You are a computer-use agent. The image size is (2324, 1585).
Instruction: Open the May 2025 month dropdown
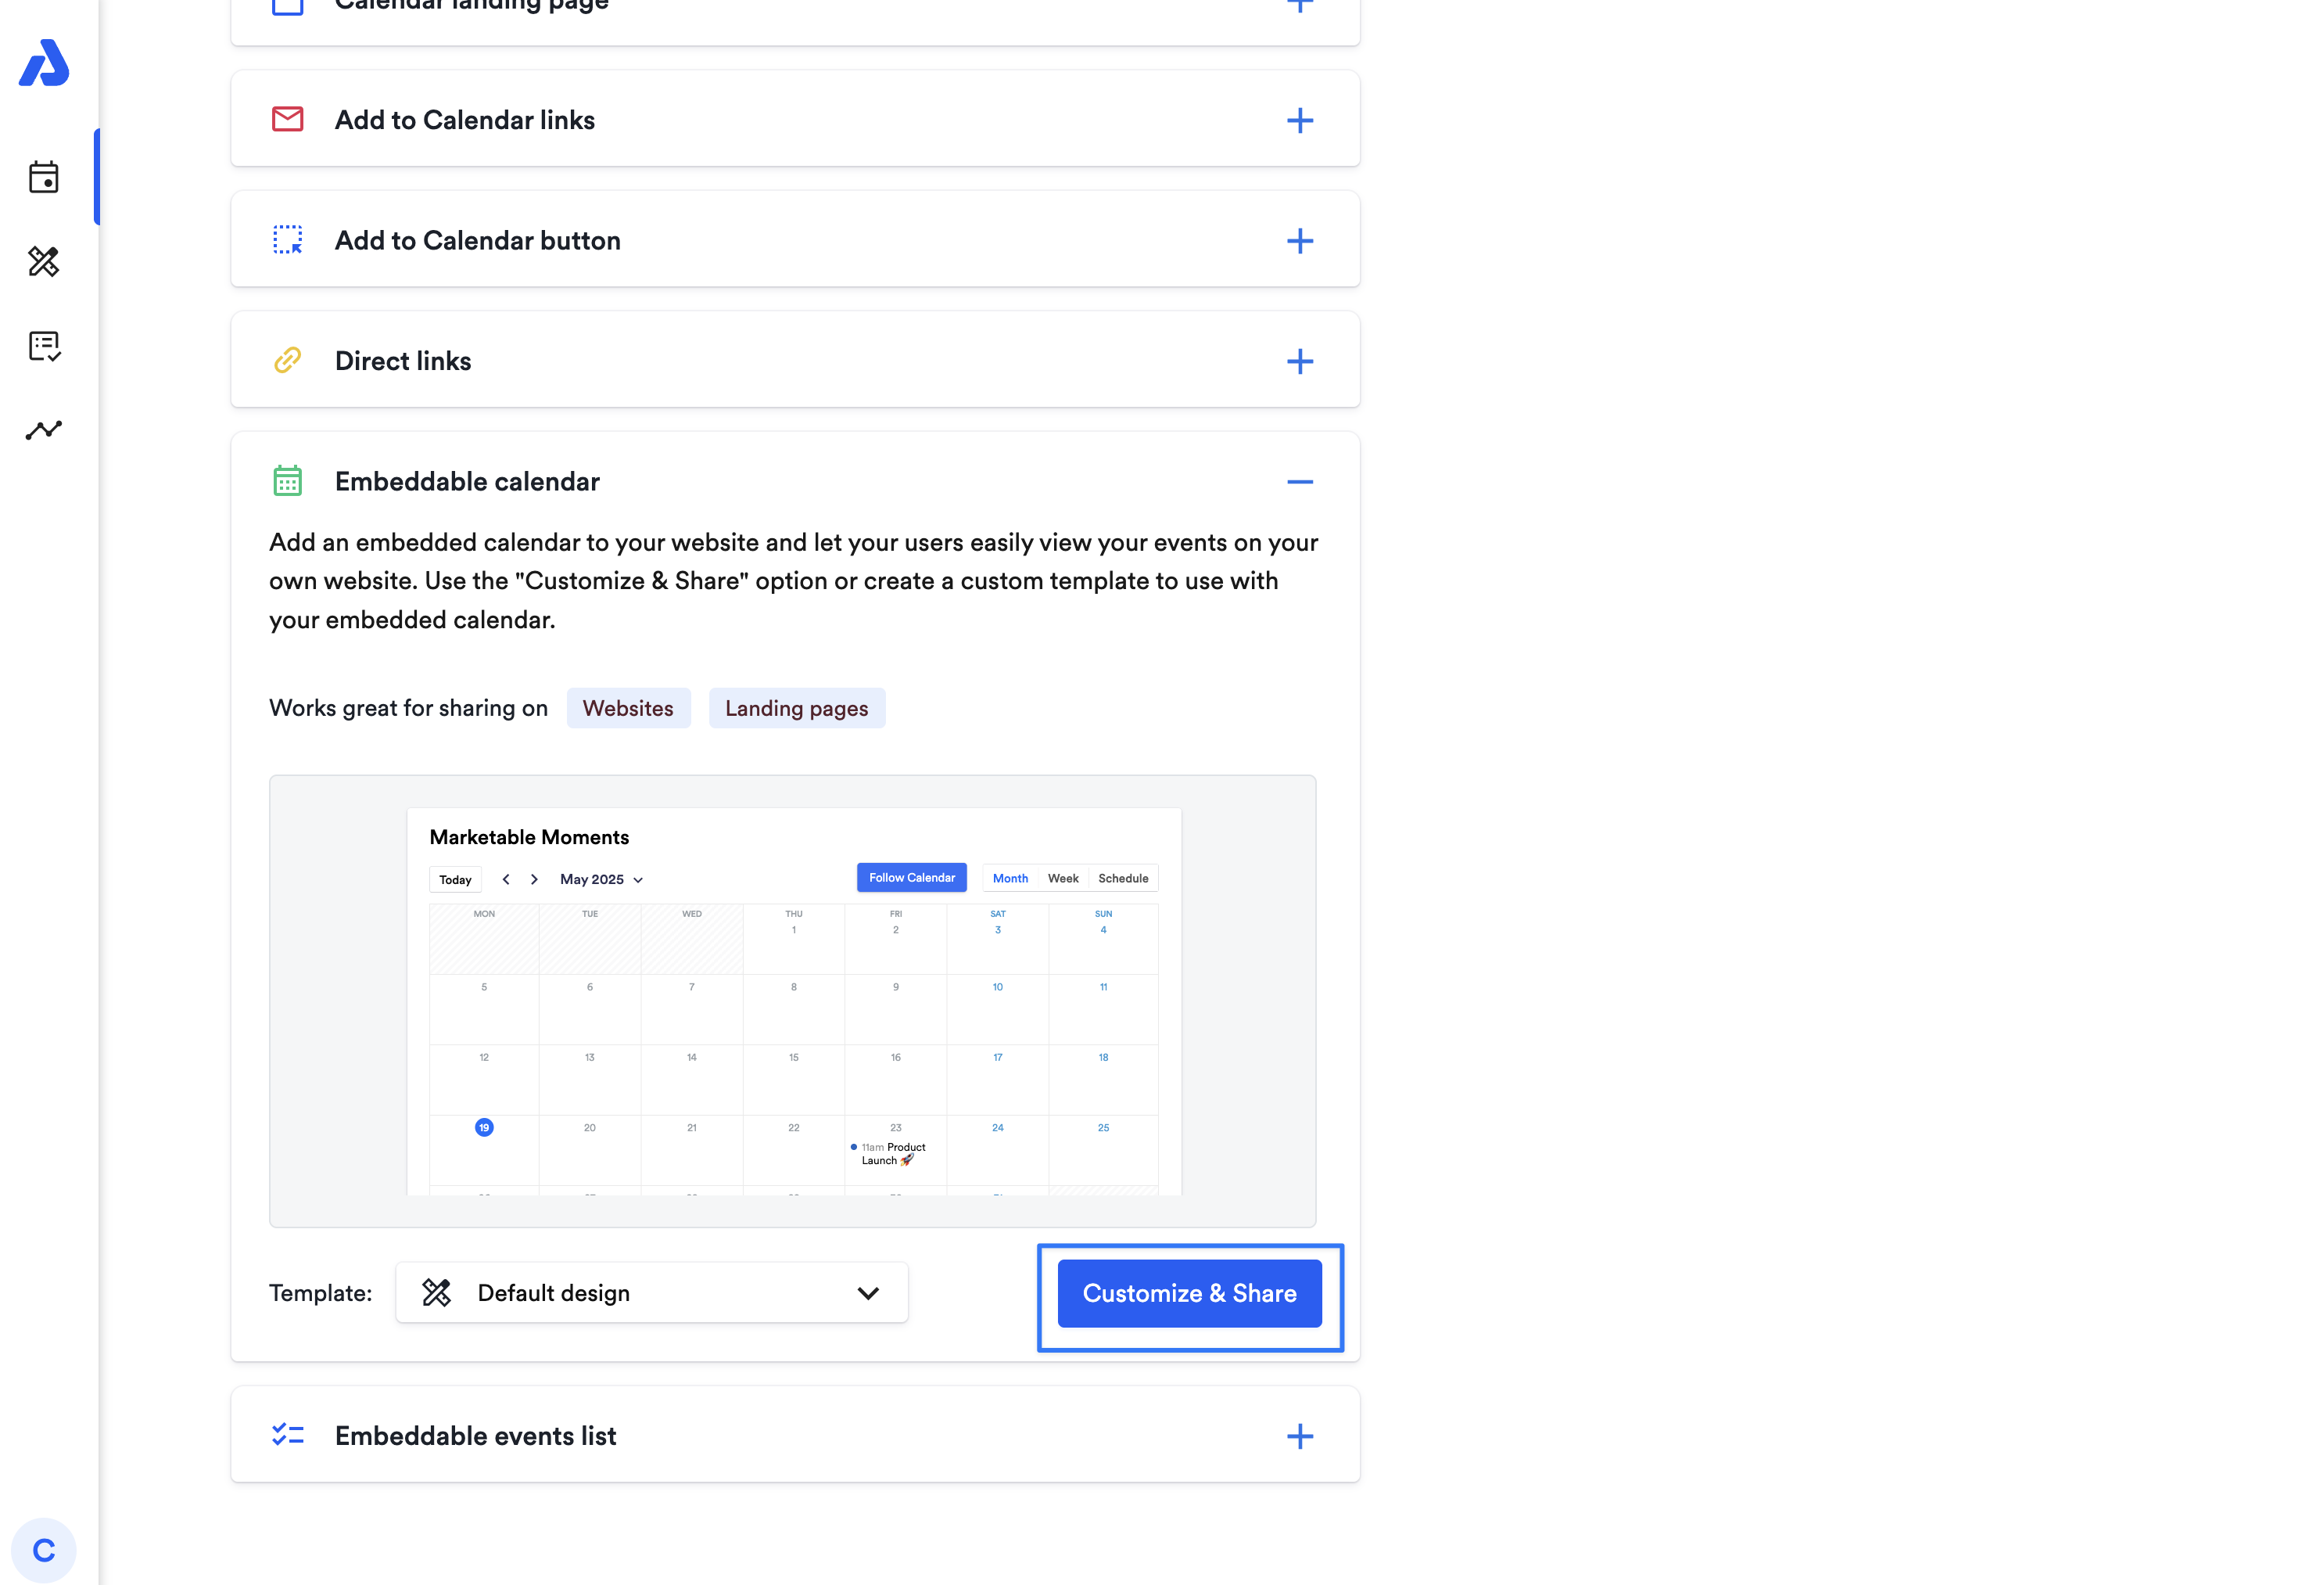(601, 879)
